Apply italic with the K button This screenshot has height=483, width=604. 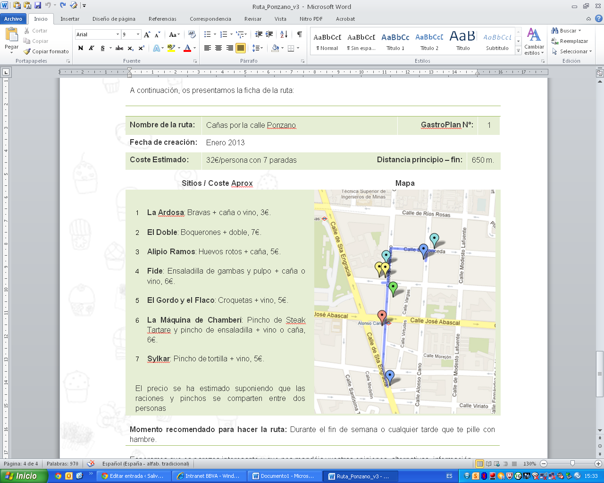(x=92, y=48)
